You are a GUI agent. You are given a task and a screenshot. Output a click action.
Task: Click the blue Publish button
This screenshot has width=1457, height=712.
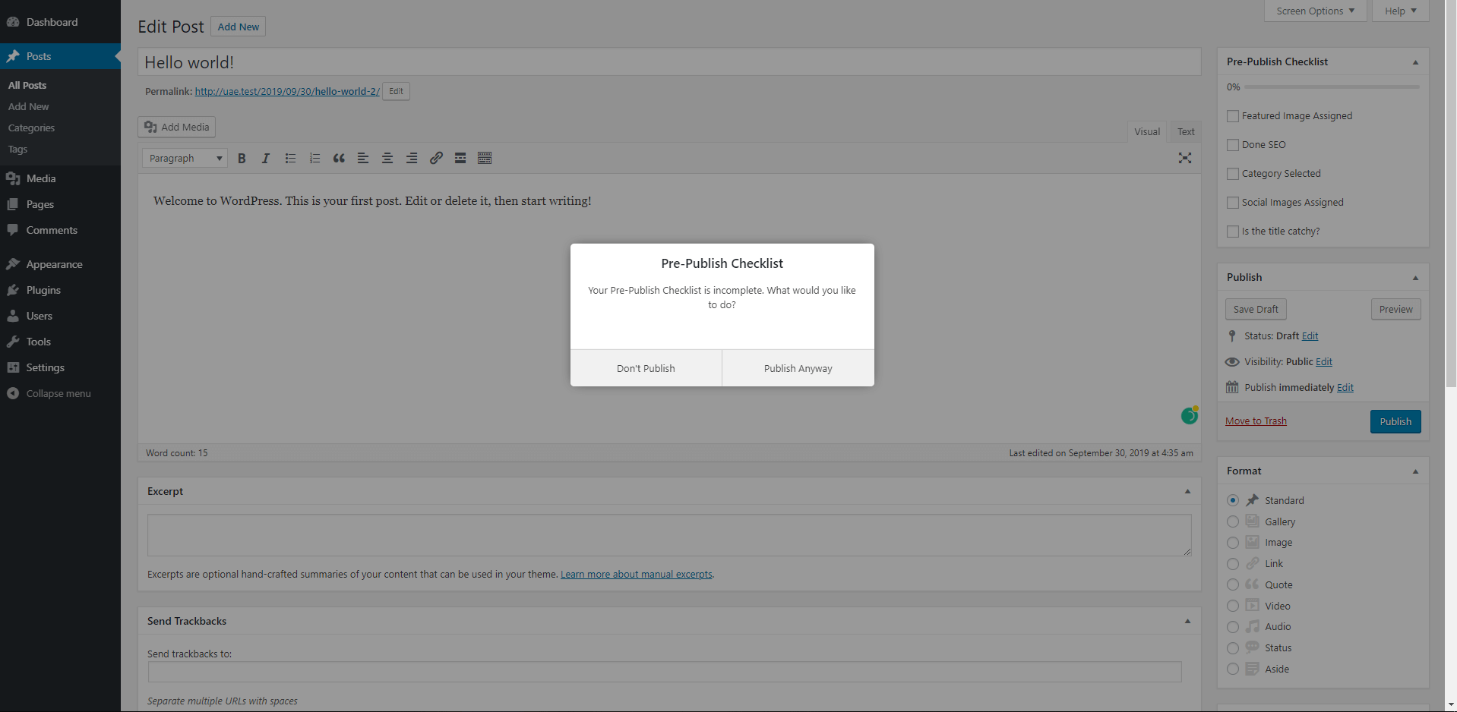[1395, 421]
